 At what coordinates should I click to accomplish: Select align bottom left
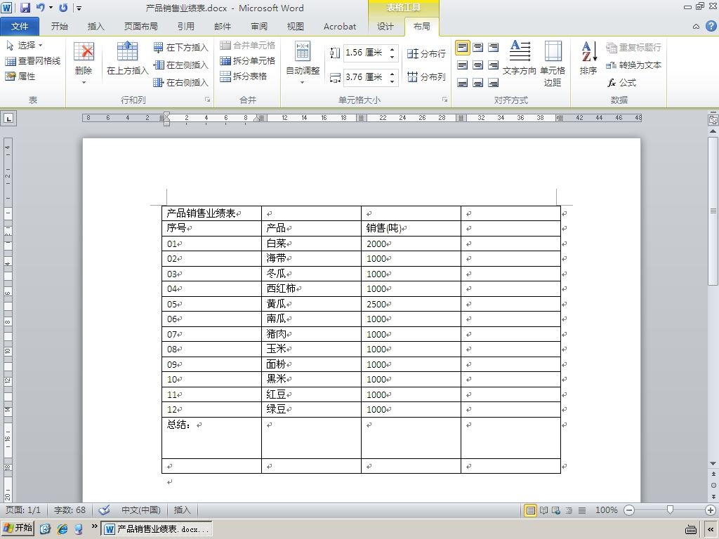click(462, 83)
